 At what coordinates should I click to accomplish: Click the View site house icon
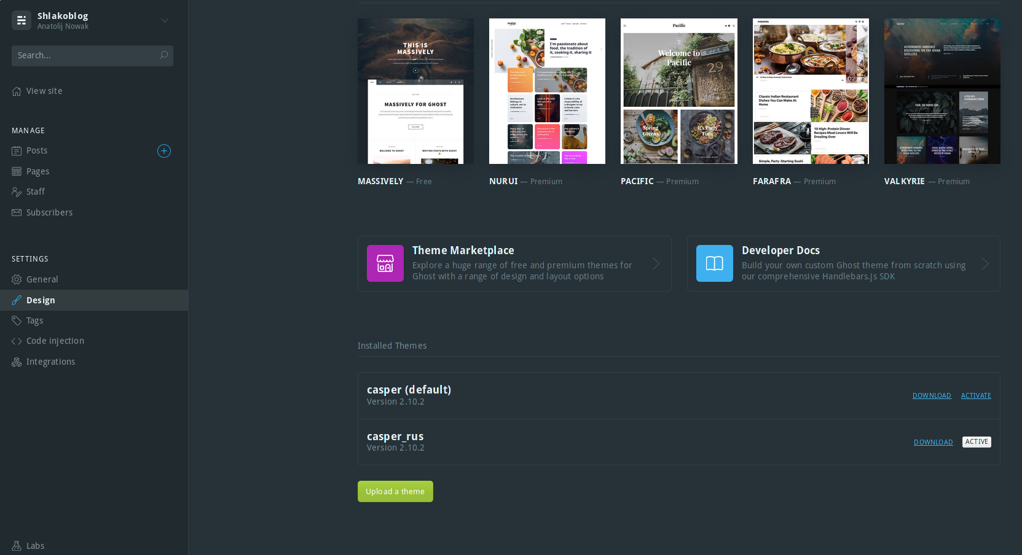pyautogui.click(x=17, y=91)
